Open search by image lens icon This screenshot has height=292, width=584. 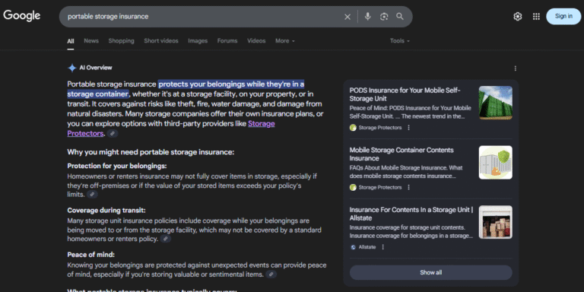point(384,17)
